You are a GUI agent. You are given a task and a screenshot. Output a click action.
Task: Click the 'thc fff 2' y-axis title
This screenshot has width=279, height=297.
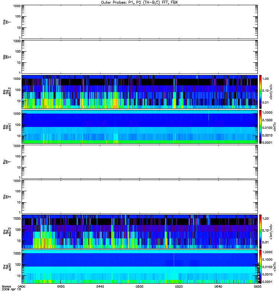pos(7,197)
